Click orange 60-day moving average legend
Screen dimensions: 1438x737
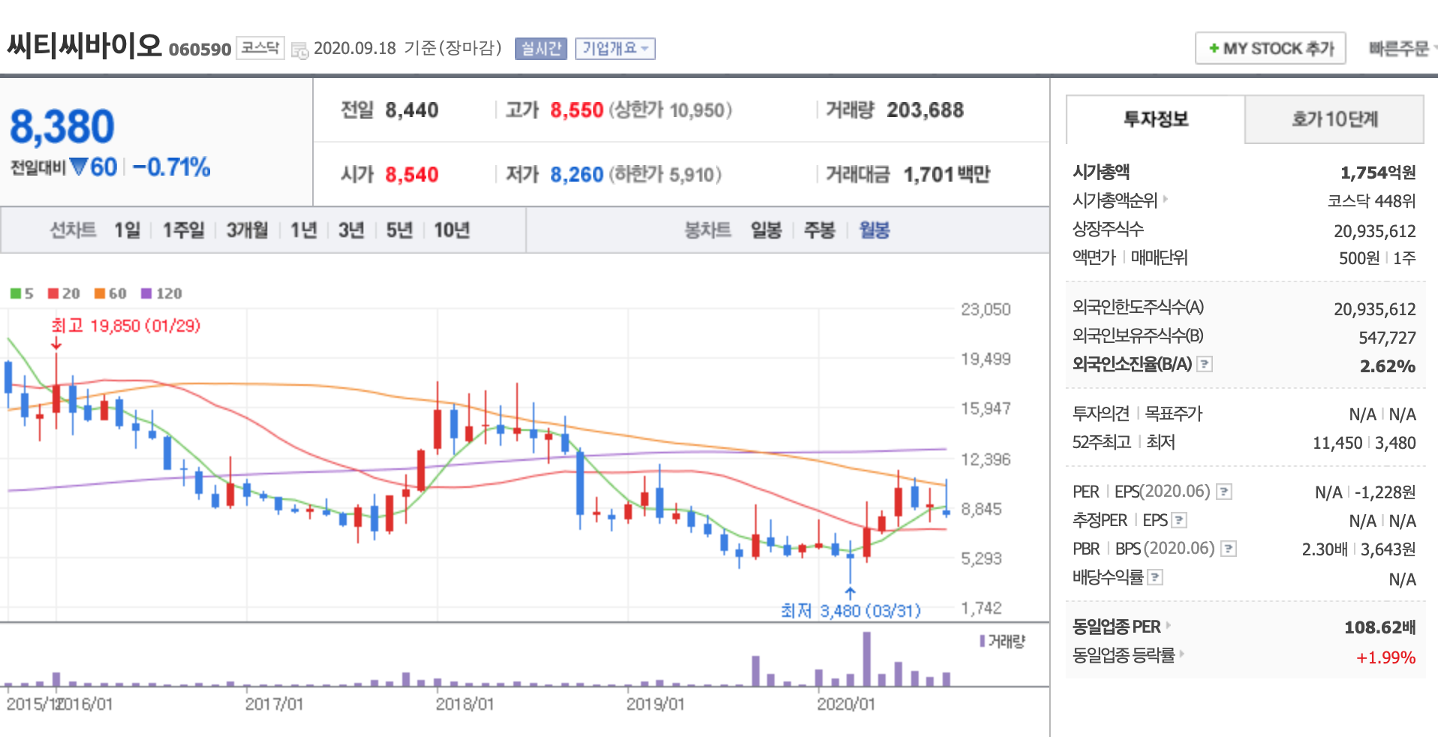(x=110, y=293)
